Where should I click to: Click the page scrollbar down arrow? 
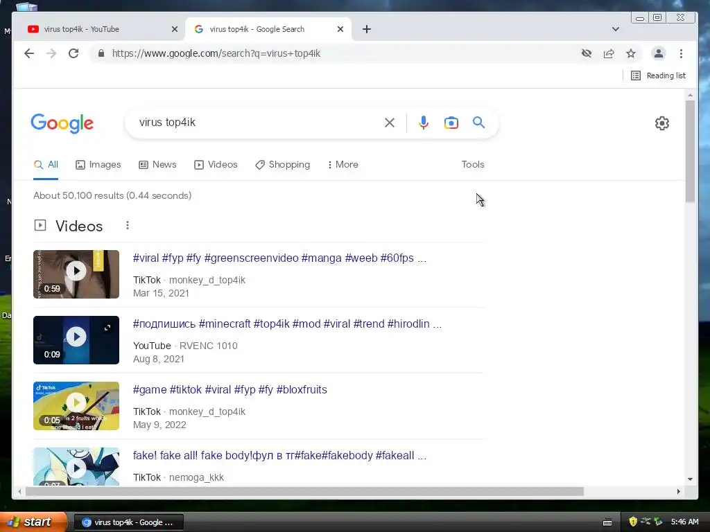(x=690, y=479)
